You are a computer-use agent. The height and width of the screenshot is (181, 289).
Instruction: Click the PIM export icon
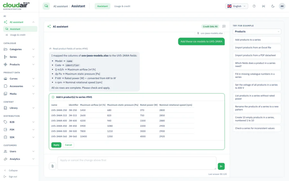pos(5,130)
